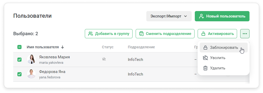This screenshot has width=263, height=93.
Task: Uncheck the checkbox for Яковлева Мария
Action: pyautogui.click(x=19, y=59)
